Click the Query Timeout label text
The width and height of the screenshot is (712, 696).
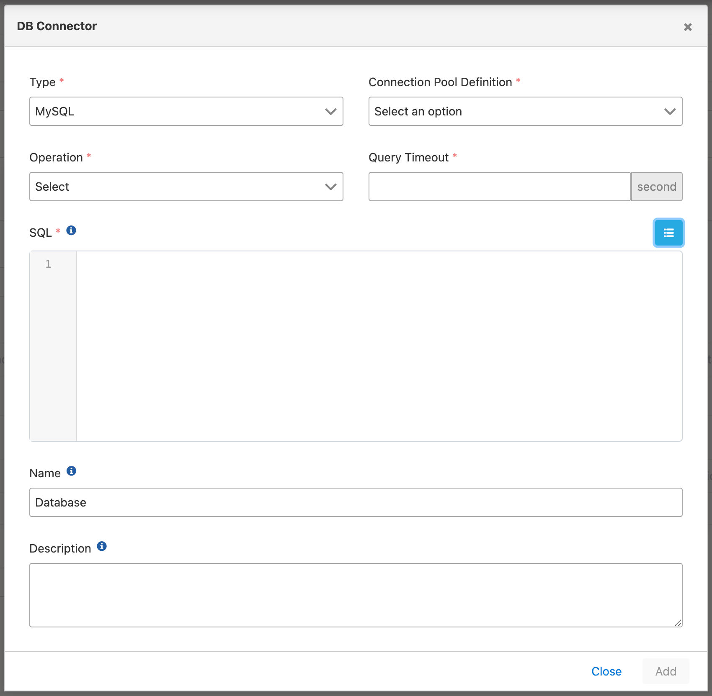pyautogui.click(x=408, y=157)
